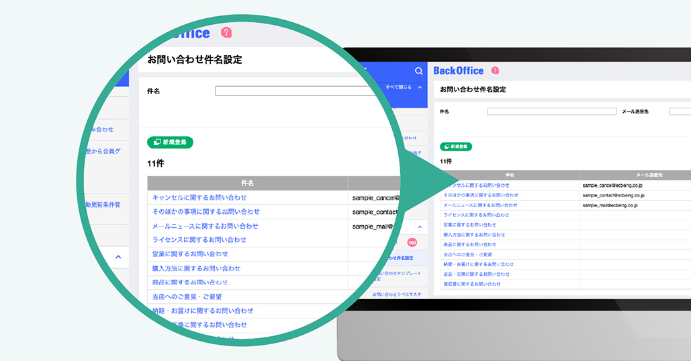Screen dimensions: 691x361
Task: Open 当店へのご意見・ご要望 link in the magnified circle
Action: point(187,296)
